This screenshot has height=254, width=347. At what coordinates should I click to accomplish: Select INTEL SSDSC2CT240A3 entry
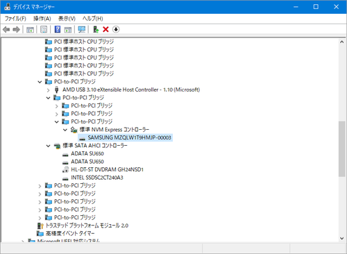coord(97,178)
